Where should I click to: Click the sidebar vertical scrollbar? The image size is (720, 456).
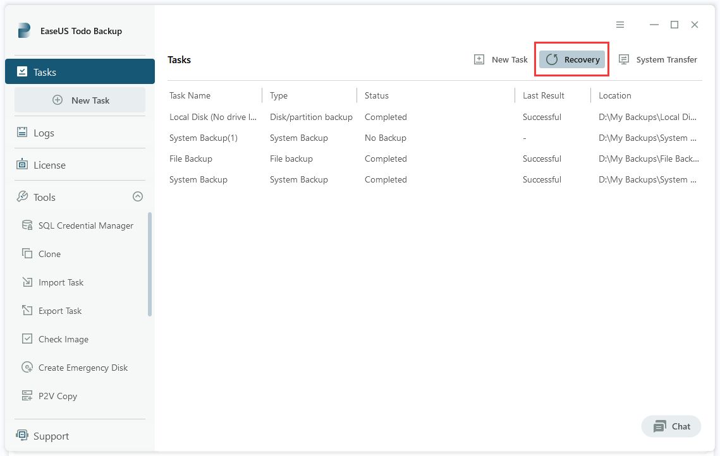point(150,264)
